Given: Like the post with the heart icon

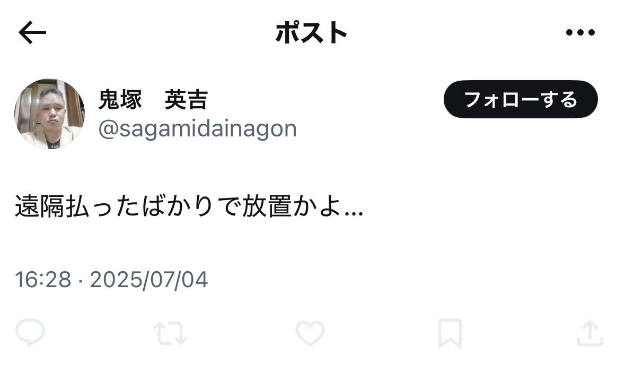Looking at the screenshot, I should coord(310,333).
